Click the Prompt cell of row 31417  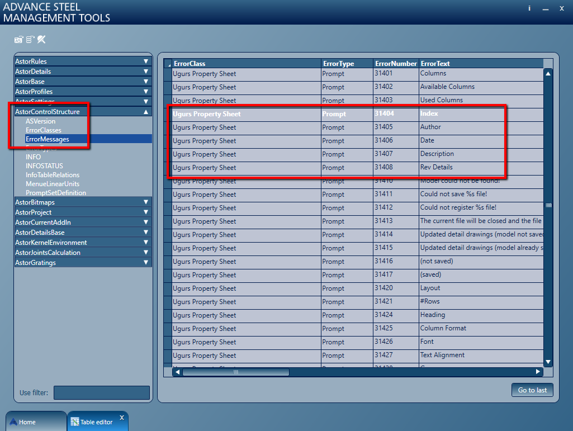coord(347,275)
